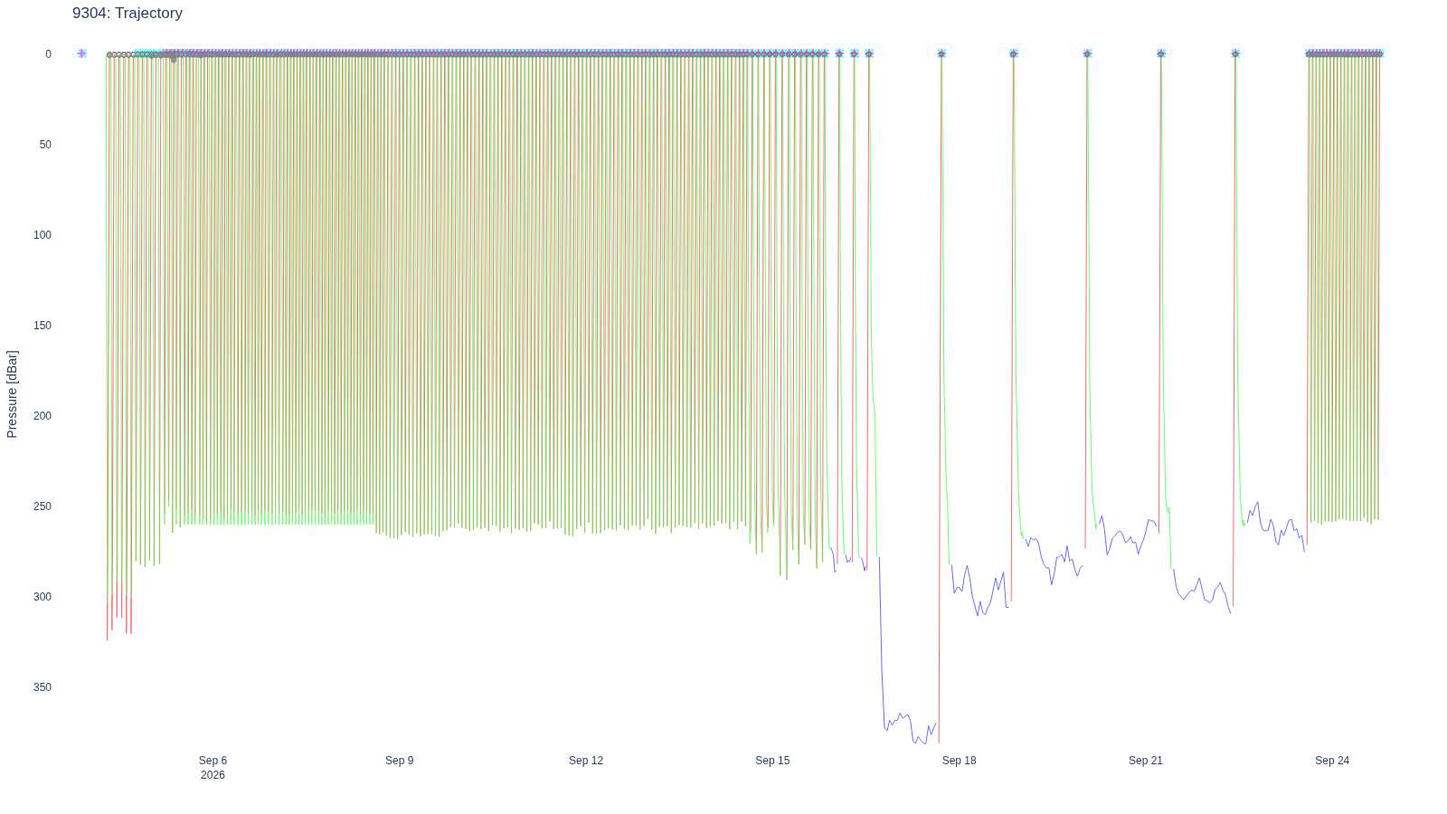Select the last isolated surface marker before Sep 24 cluster
The image size is (1447, 814).
coord(1235,53)
